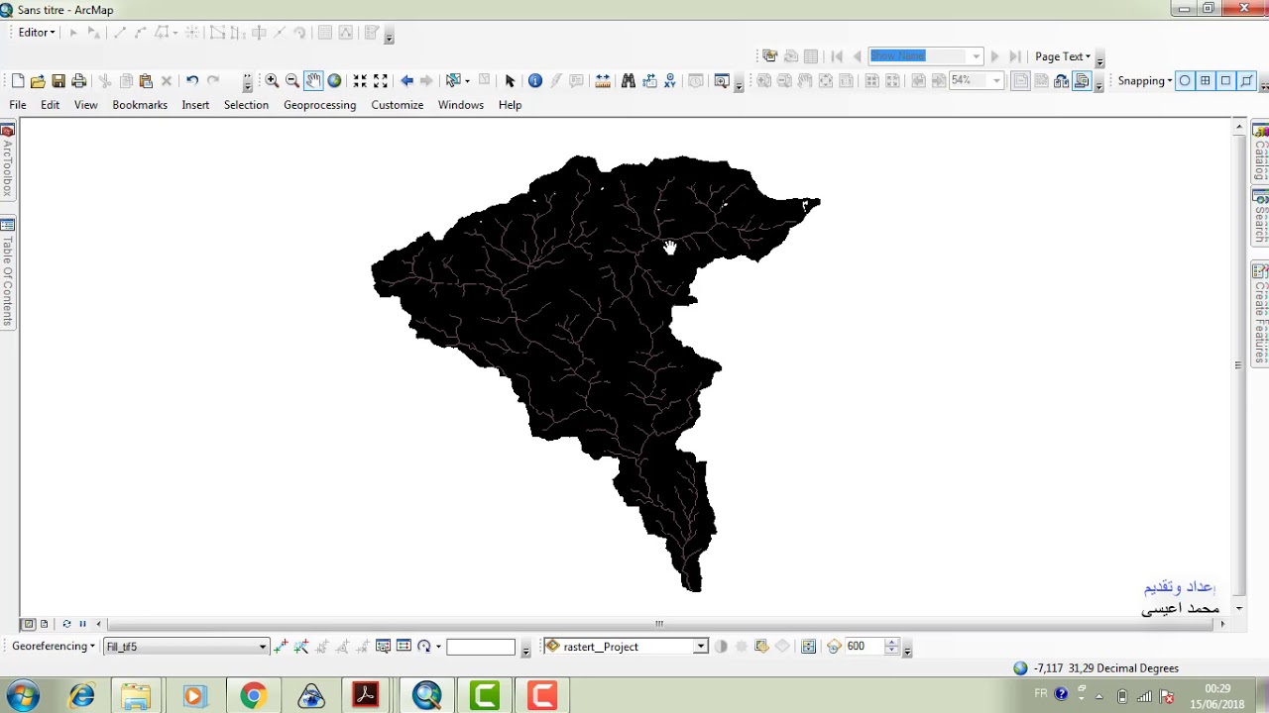1269x713 pixels.
Task: Toggle Edge Snapping
Action: pos(1247,81)
